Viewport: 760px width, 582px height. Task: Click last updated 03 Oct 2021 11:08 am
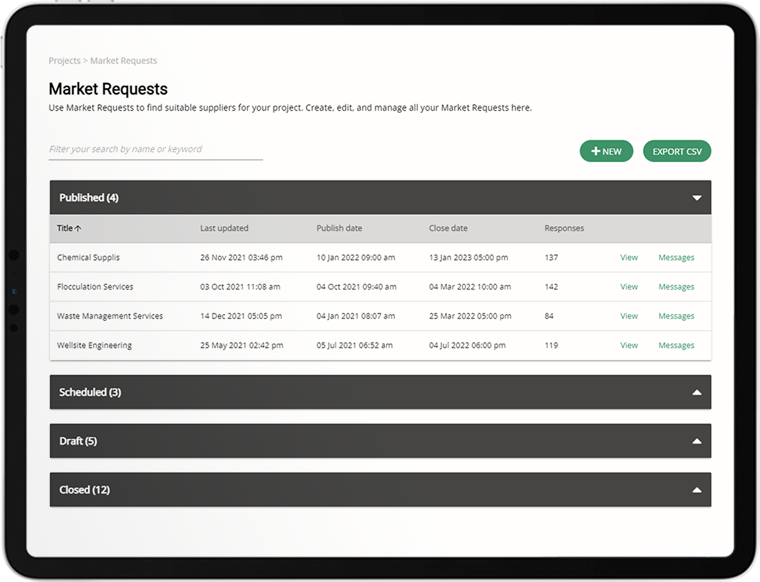[240, 287]
